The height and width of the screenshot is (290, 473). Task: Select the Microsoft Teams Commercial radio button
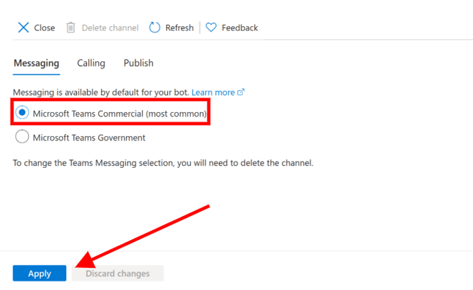coord(23,113)
